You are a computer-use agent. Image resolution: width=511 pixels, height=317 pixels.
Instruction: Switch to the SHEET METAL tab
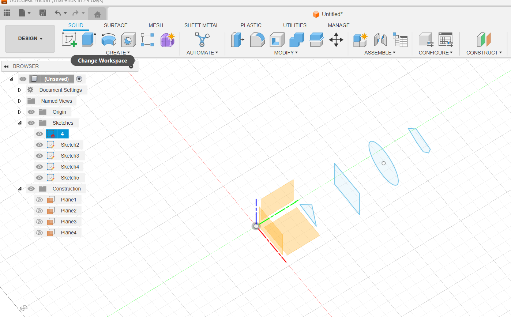click(x=202, y=25)
